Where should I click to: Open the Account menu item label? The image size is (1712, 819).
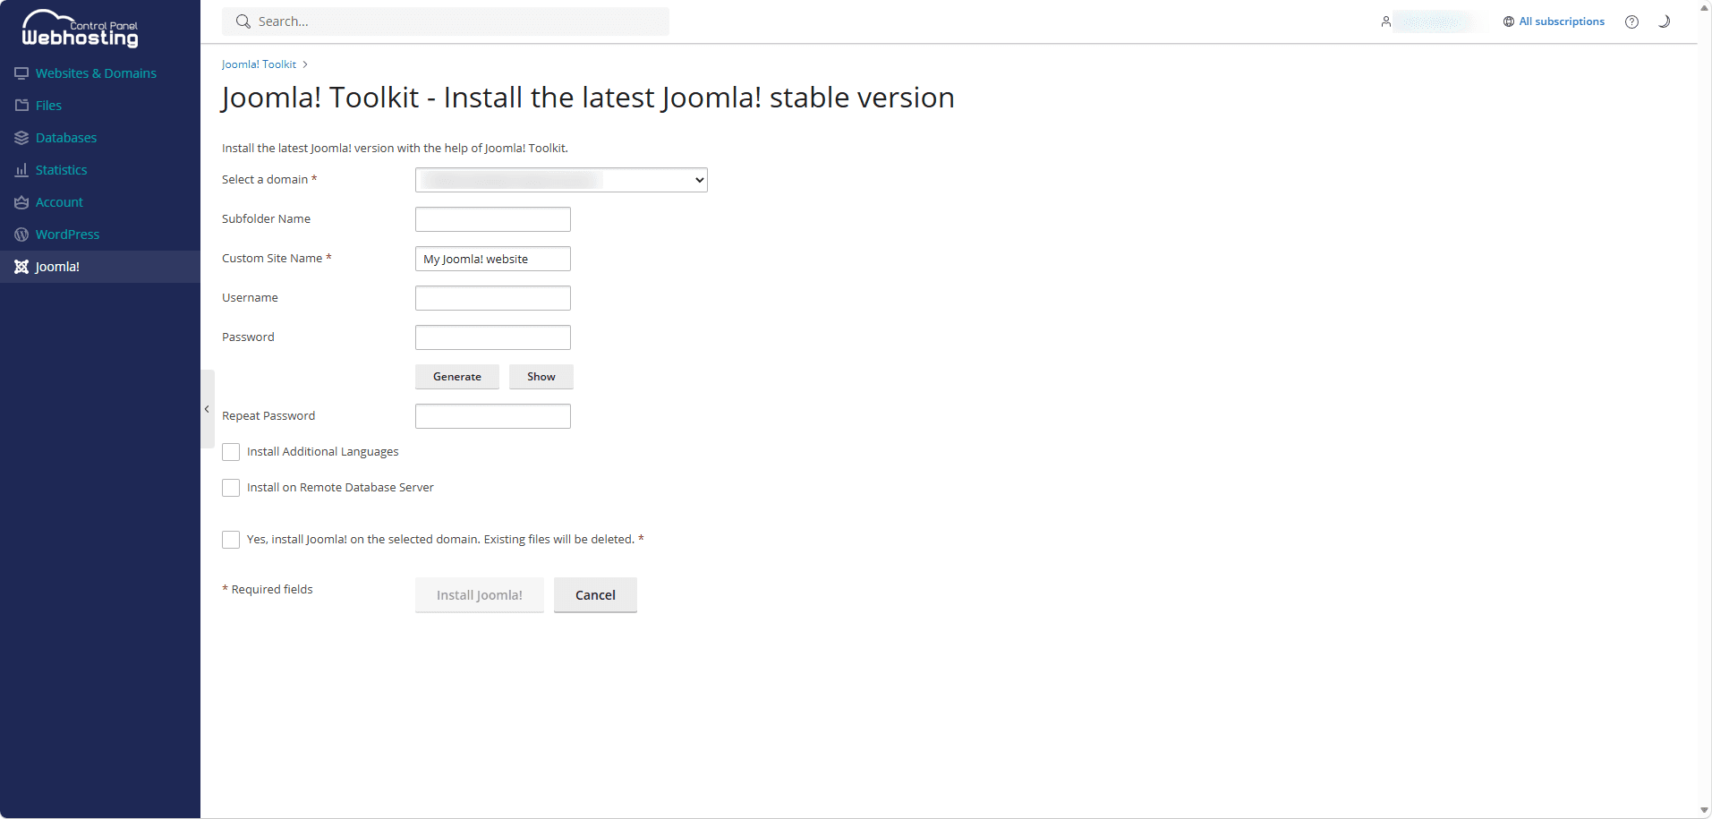coord(59,202)
